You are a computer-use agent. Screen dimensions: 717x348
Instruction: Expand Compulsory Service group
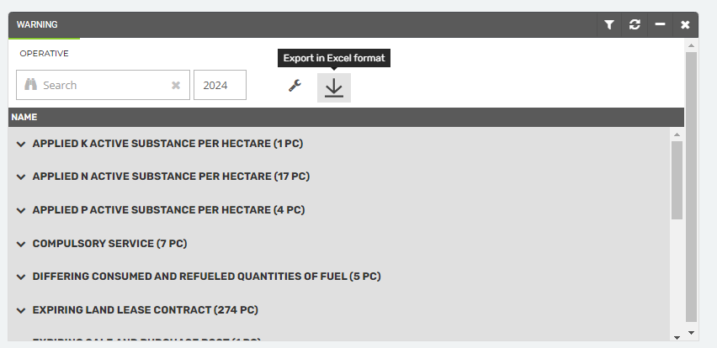click(22, 244)
